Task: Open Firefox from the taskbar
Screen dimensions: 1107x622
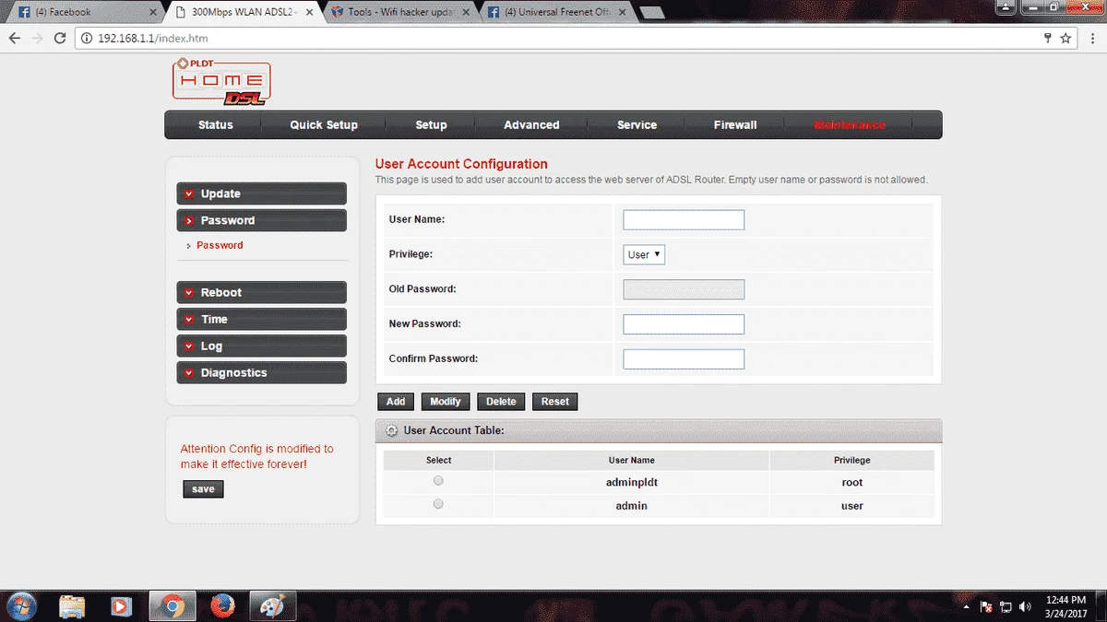Action: (x=221, y=606)
